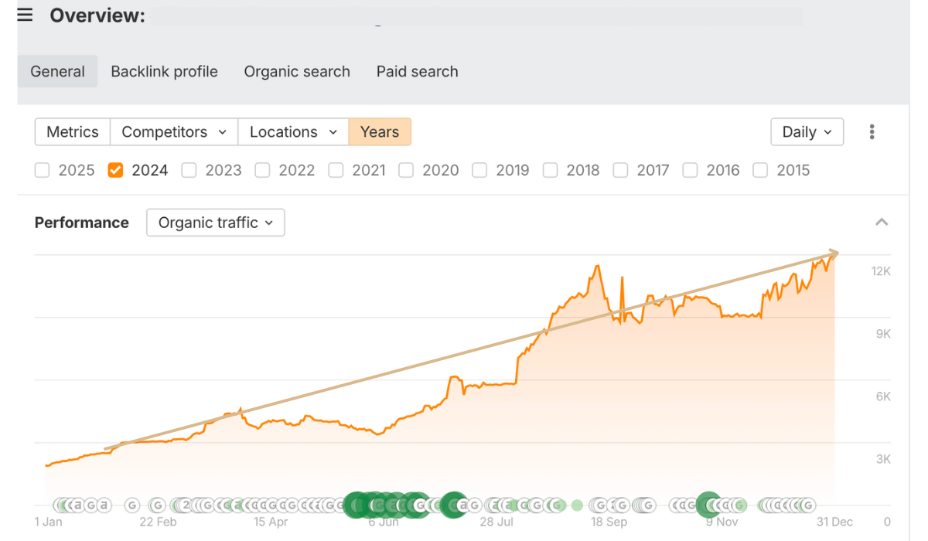Open the hamburger menu icon

point(26,15)
